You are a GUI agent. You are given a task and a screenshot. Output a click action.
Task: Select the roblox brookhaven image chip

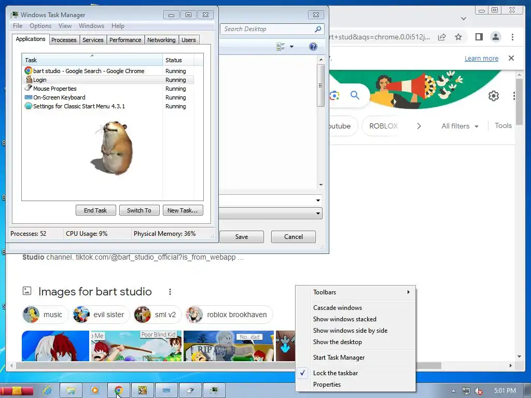click(229, 315)
